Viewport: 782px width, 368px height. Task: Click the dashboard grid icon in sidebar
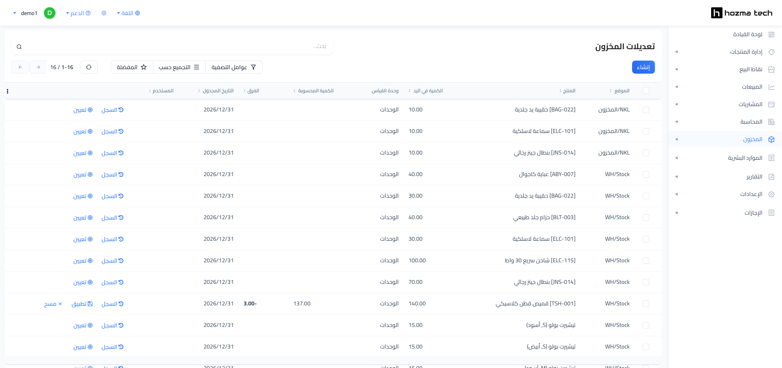pos(771,35)
